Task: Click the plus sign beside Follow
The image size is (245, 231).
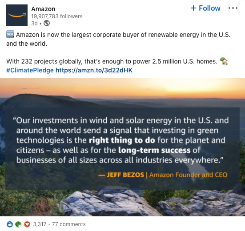Action: click(193, 8)
